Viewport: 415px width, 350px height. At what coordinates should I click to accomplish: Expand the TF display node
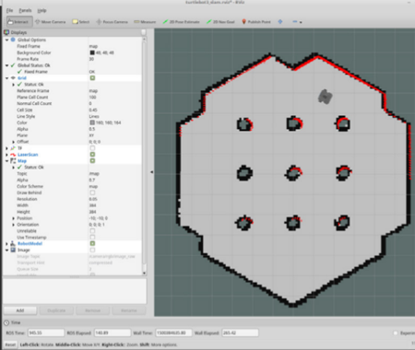coord(6,148)
